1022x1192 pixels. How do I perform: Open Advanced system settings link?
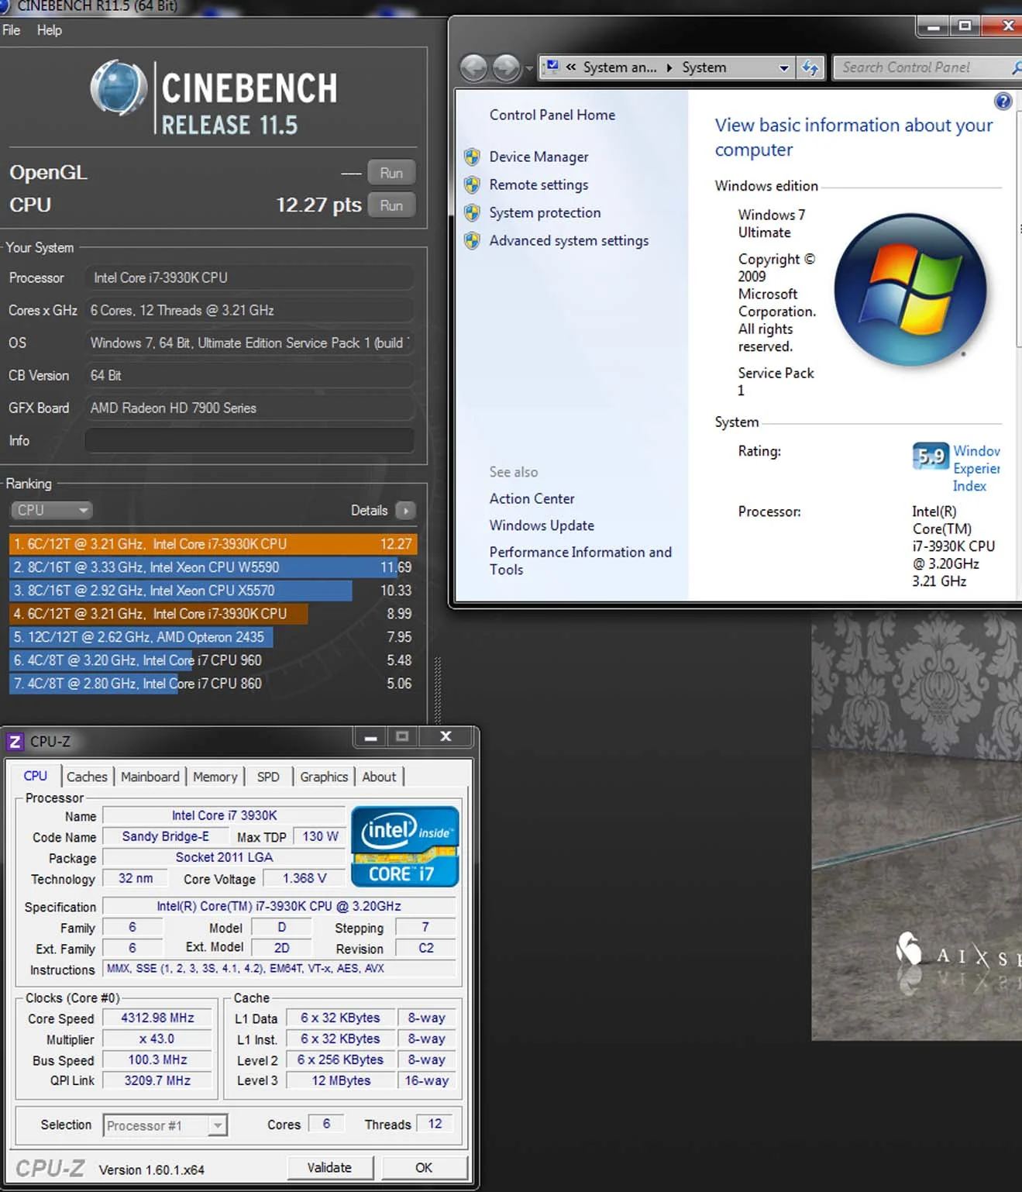pos(569,240)
